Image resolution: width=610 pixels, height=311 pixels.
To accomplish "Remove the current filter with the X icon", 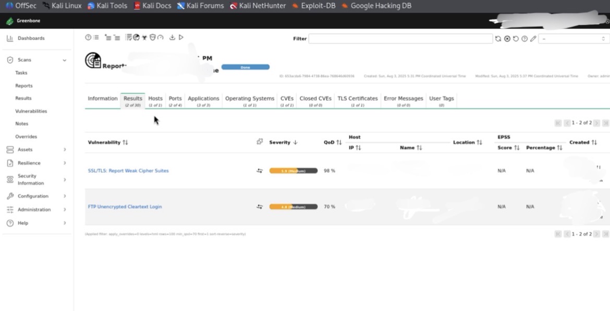I will tap(507, 39).
